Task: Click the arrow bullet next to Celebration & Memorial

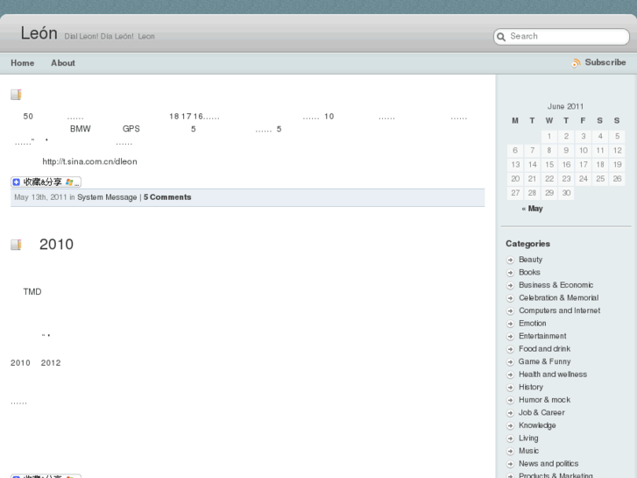Action: [510, 298]
